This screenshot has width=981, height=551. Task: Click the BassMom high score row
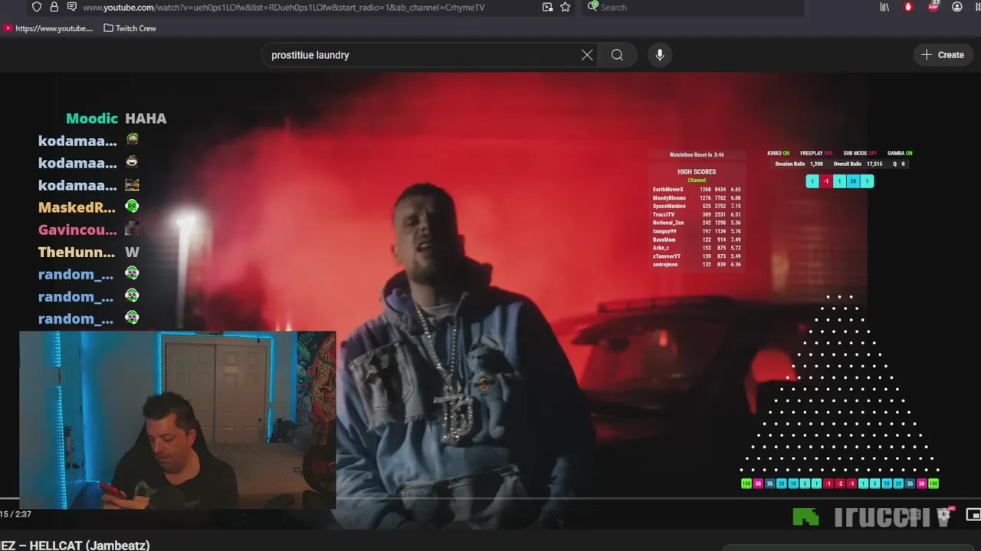click(697, 240)
